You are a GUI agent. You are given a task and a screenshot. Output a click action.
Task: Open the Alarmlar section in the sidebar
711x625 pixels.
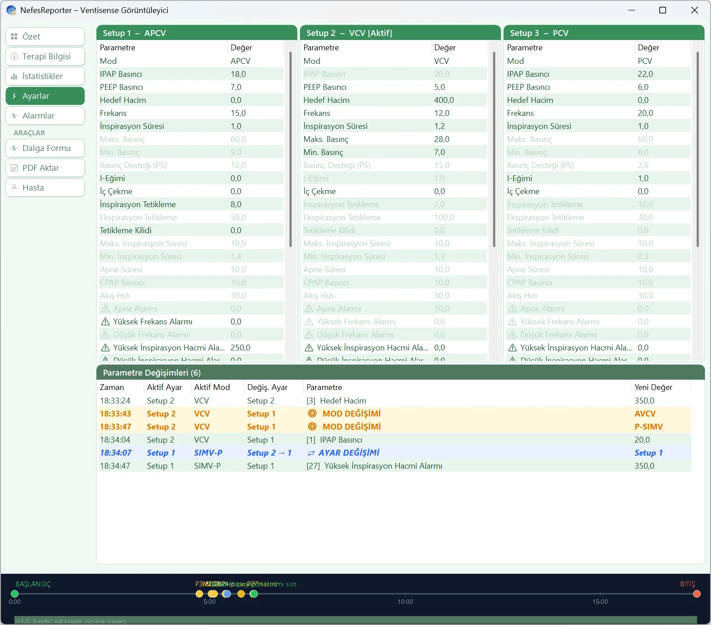[45, 115]
